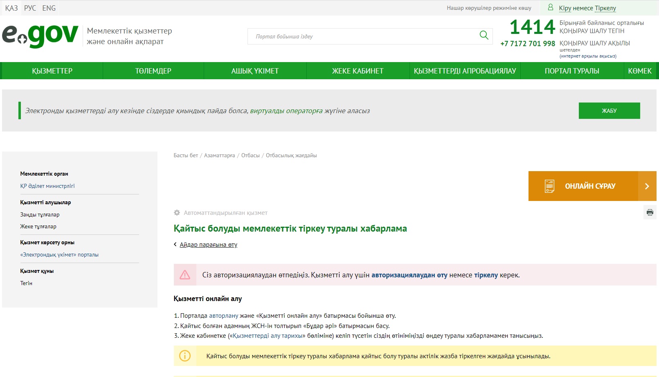
Task: Click the gear icon beside Автоматтандырылған қызмет
Action: click(x=177, y=213)
